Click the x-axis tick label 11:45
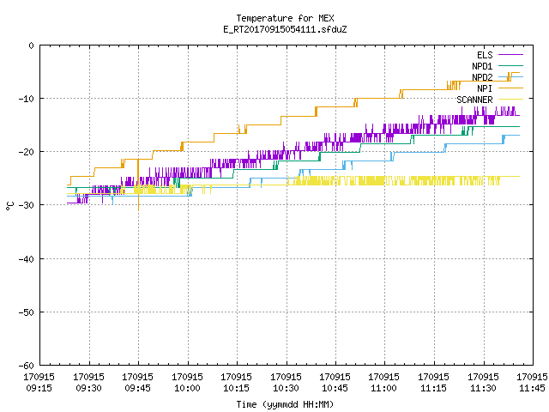Image resolution: width=549 pixels, height=412 pixels. [x=533, y=388]
